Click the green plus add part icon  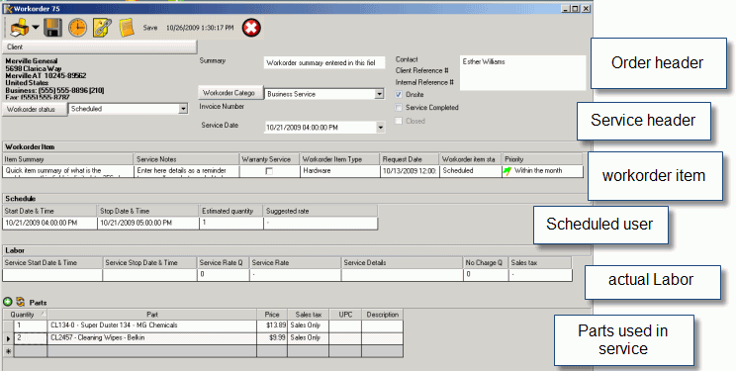tap(8, 302)
